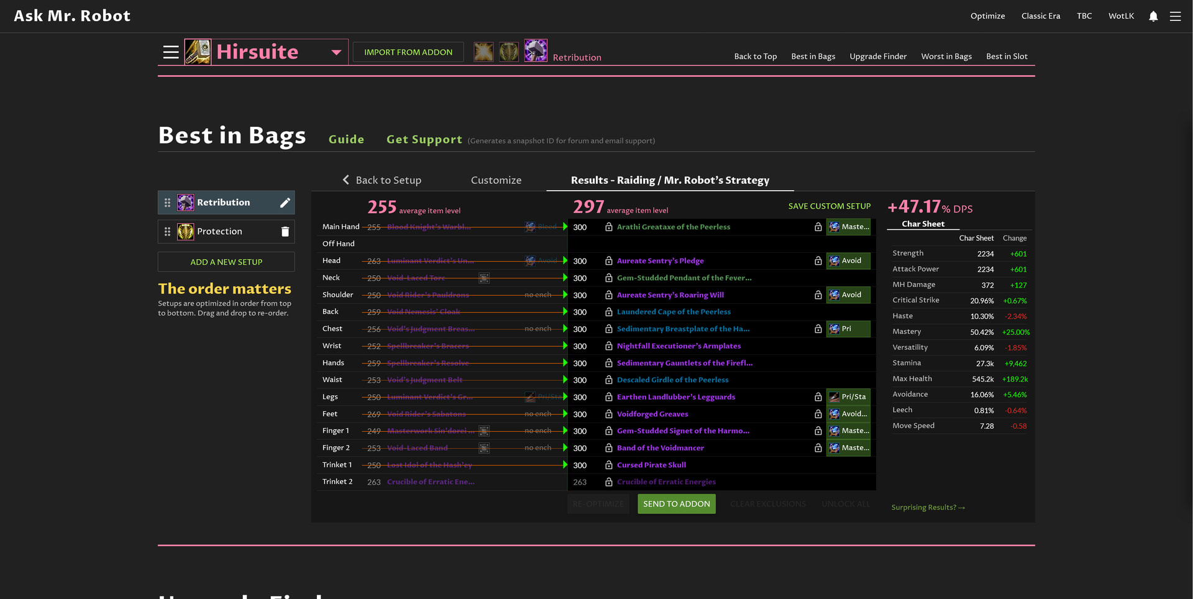This screenshot has height=599, width=1193.
Task: Toggle item lock for Laundered Cape of the Peerless
Action: pyautogui.click(x=609, y=312)
